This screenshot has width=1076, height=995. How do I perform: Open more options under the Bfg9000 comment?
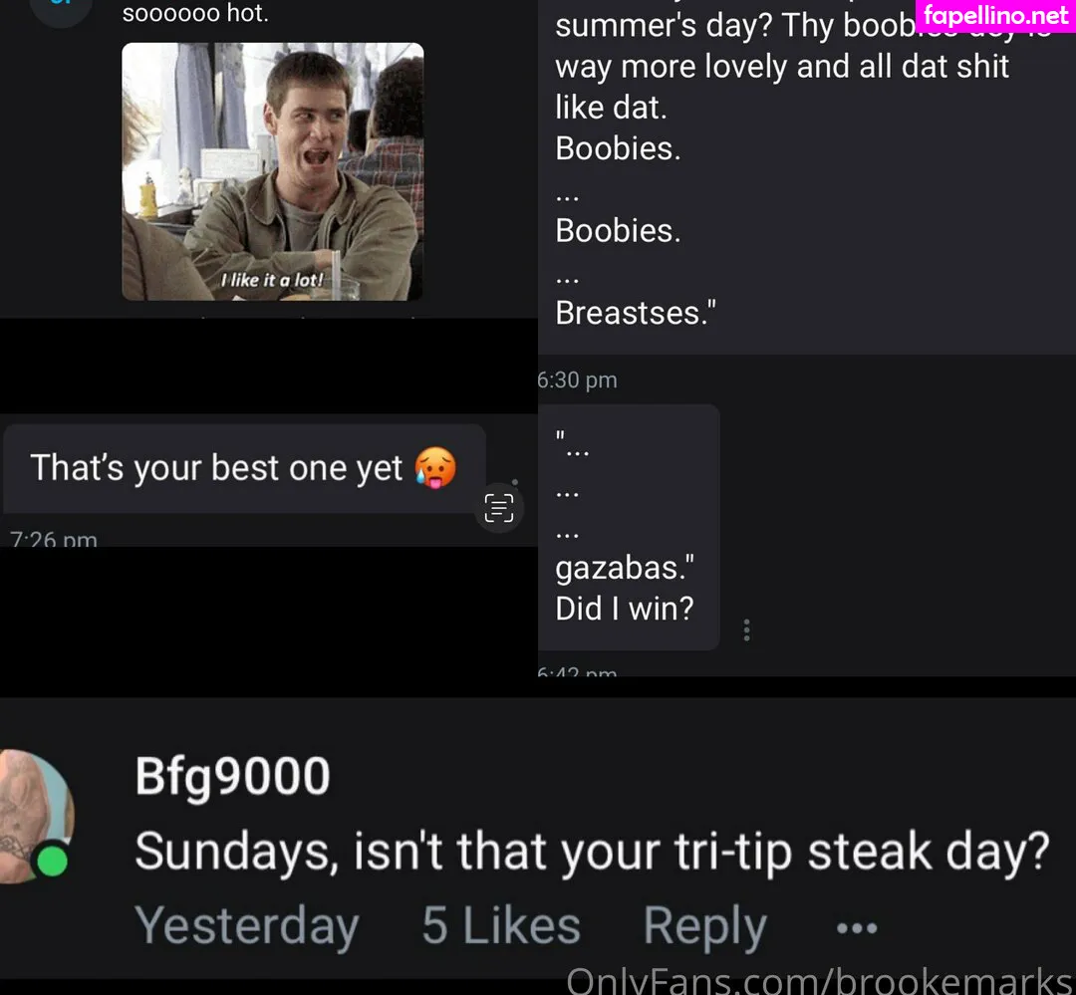pos(856,927)
